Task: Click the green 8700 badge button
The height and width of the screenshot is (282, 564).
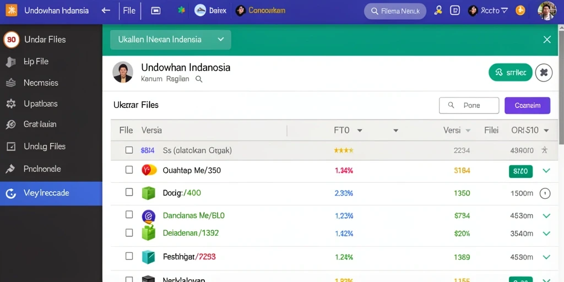Action: [520, 171]
